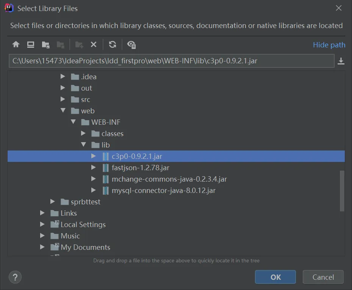Select the web folder name
Screen dimensions: 352x290
click(88, 111)
